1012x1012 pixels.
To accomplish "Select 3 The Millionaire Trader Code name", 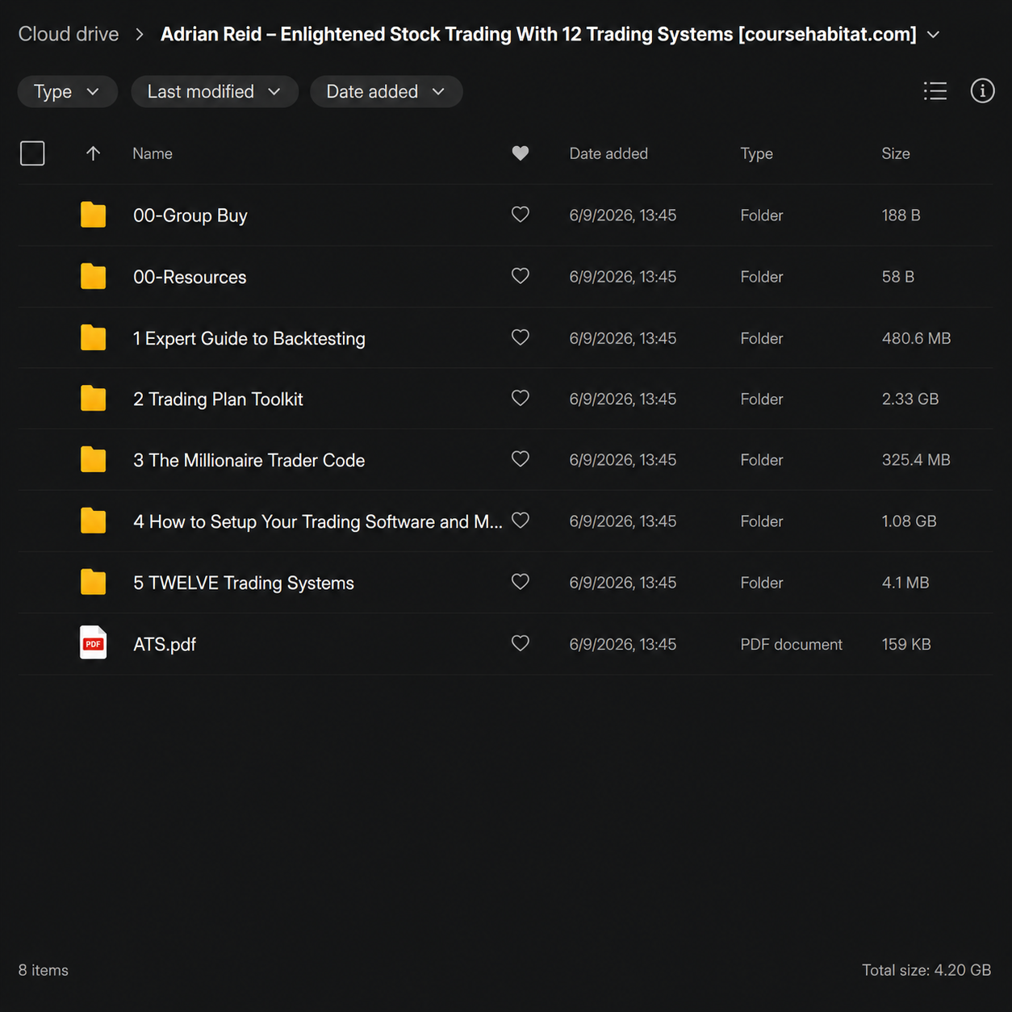I will [249, 460].
